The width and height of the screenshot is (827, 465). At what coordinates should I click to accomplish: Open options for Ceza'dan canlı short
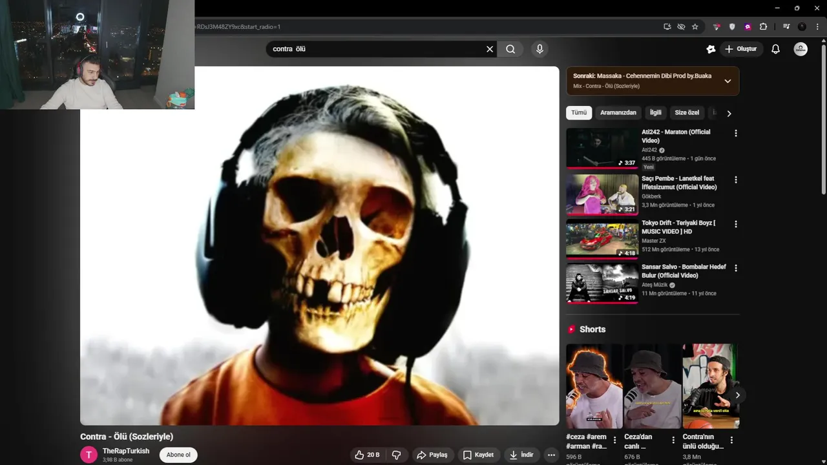673,440
